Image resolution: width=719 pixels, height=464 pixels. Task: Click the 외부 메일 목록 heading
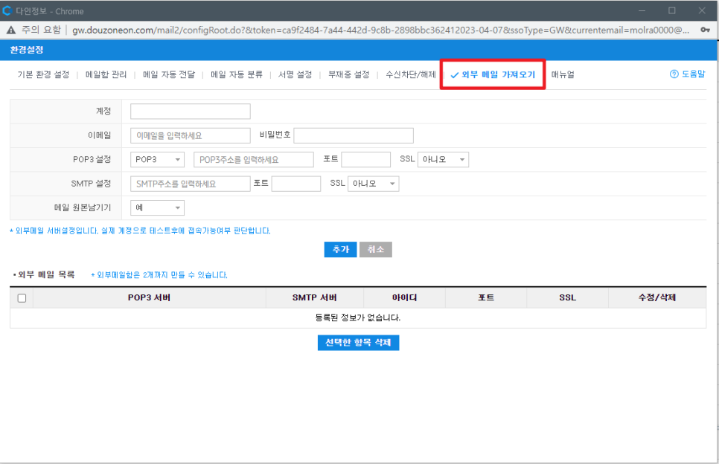(x=46, y=275)
